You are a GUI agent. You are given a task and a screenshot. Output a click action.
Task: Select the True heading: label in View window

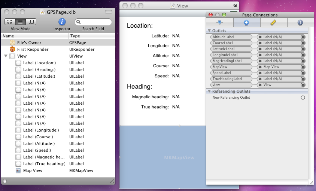pos(155,107)
